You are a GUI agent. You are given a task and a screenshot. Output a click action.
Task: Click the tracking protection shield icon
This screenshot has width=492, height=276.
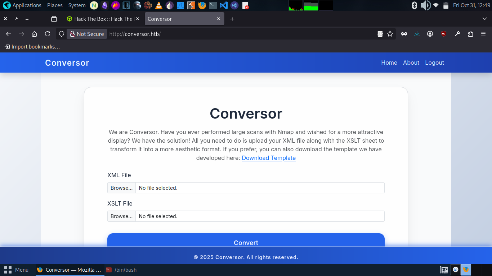(x=62, y=34)
